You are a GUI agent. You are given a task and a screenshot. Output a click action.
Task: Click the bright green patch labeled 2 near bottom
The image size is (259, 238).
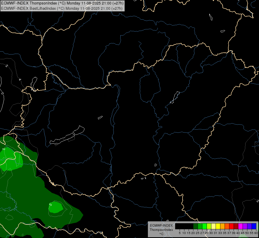point(56,207)
